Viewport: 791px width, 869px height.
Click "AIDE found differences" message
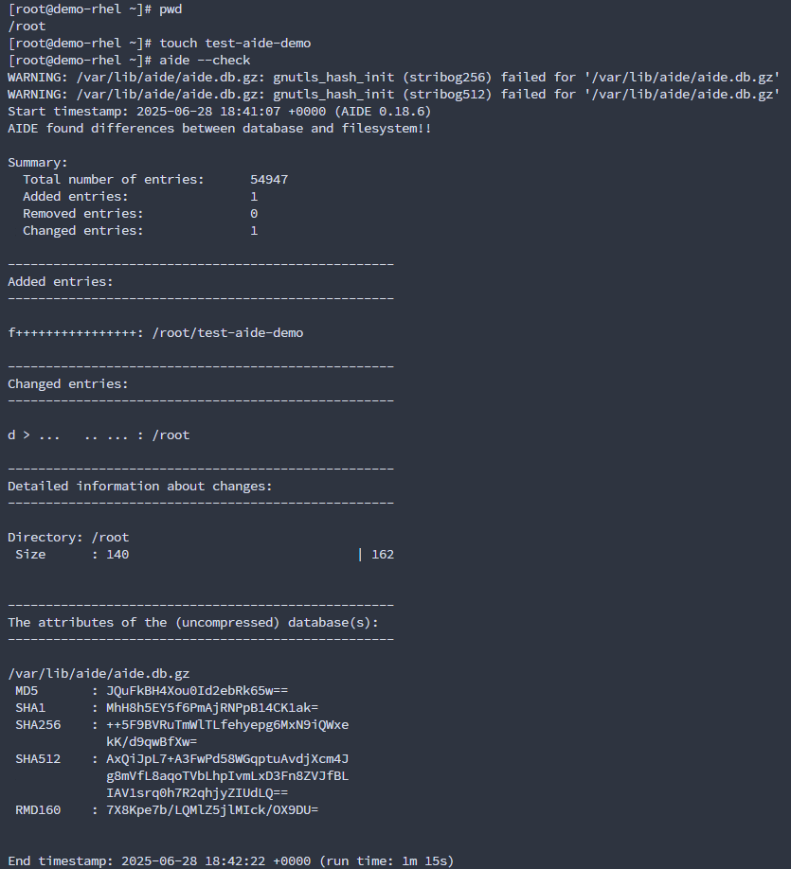219,128
